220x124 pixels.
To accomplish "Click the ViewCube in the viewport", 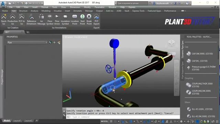I will tap(171, 43).
